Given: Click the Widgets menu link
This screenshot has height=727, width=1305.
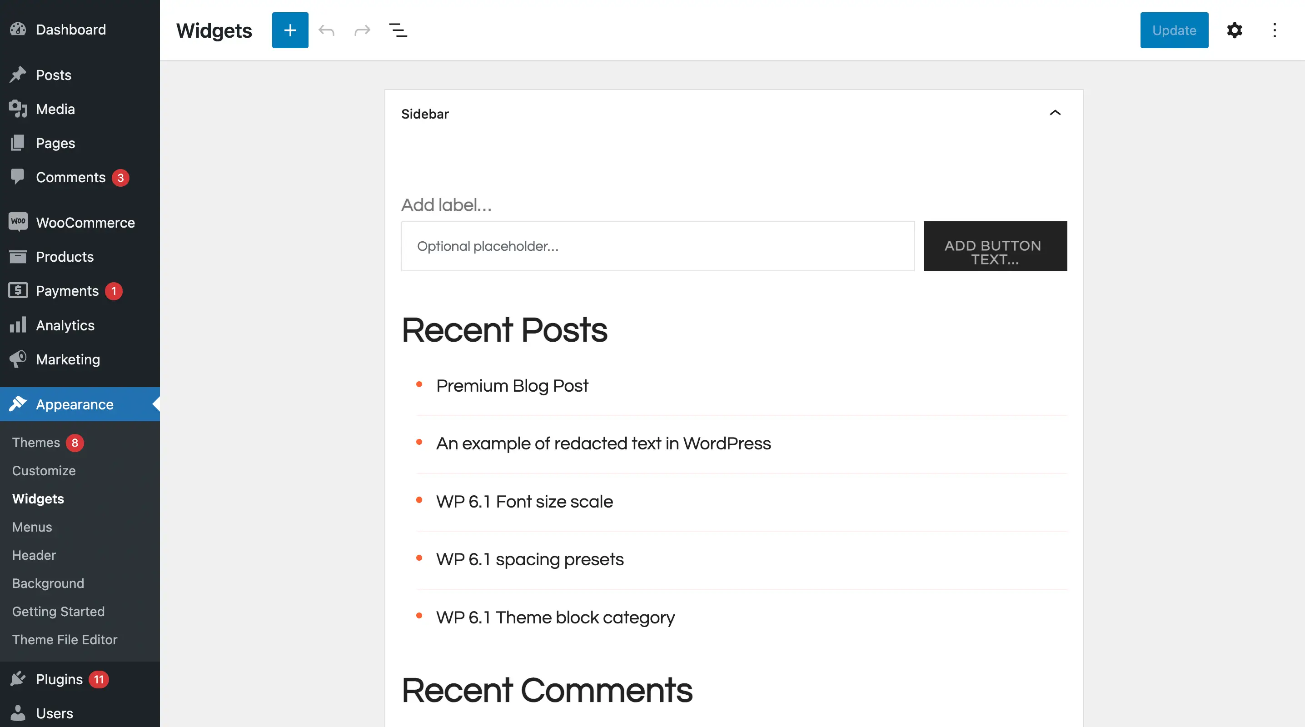Looking at the screenshot, I should coord(38,499).
